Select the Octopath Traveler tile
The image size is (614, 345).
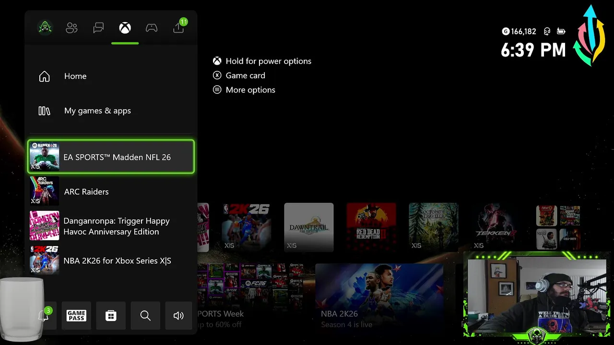[433, 227]
